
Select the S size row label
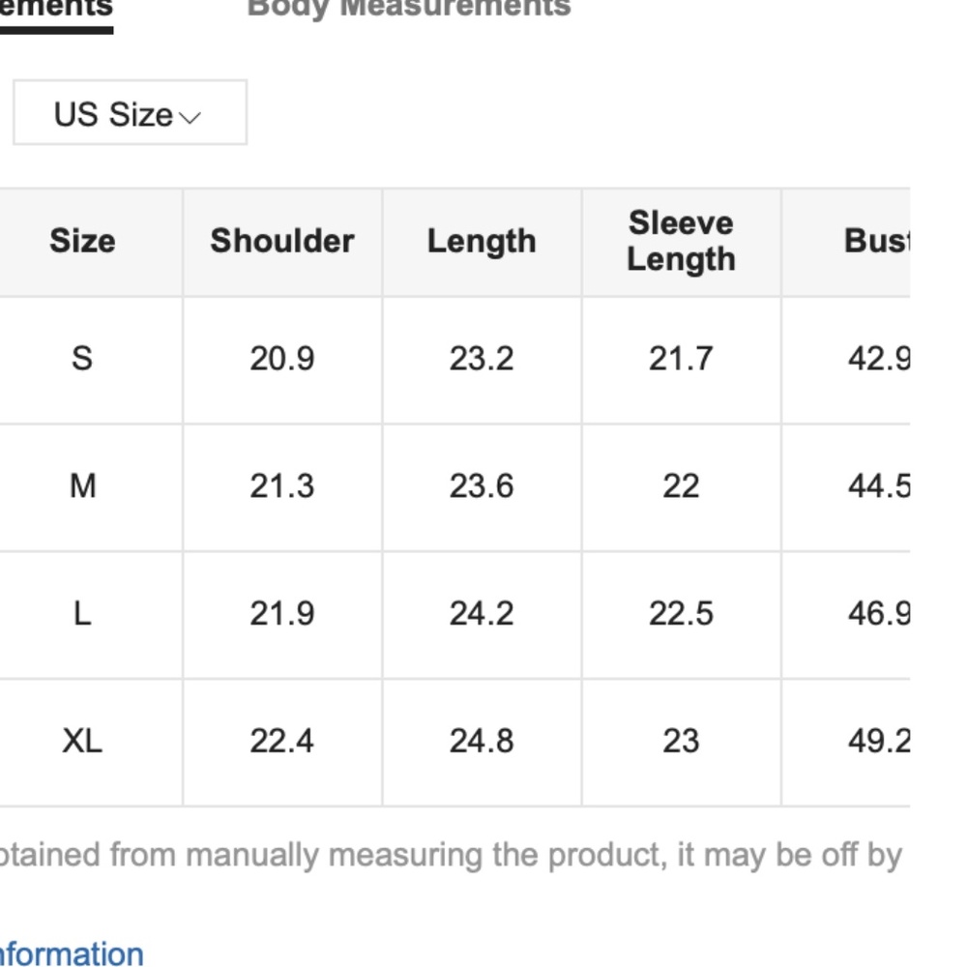click(82, 359)
